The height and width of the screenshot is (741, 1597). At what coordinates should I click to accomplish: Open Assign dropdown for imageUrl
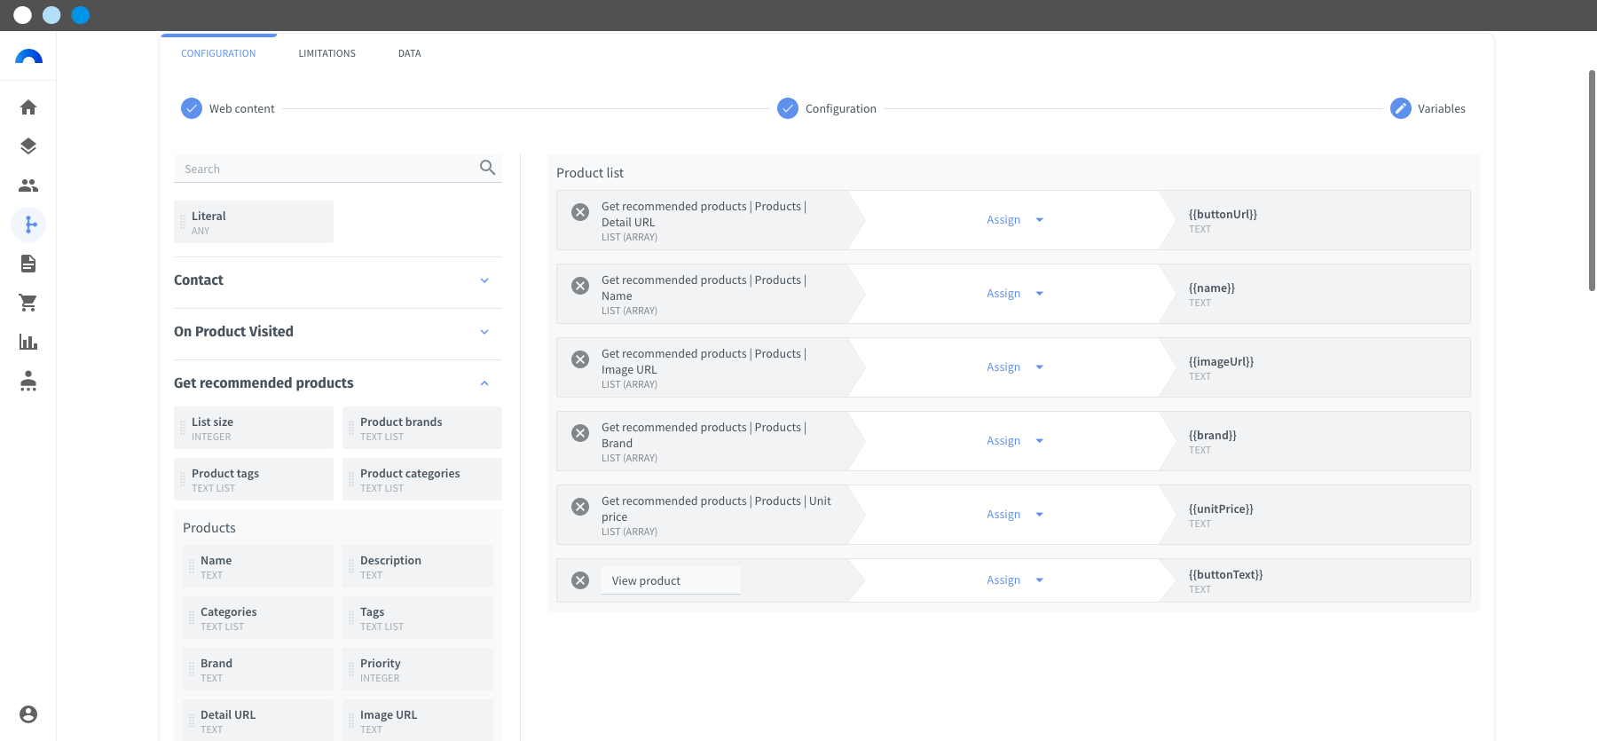point(1014,367)
